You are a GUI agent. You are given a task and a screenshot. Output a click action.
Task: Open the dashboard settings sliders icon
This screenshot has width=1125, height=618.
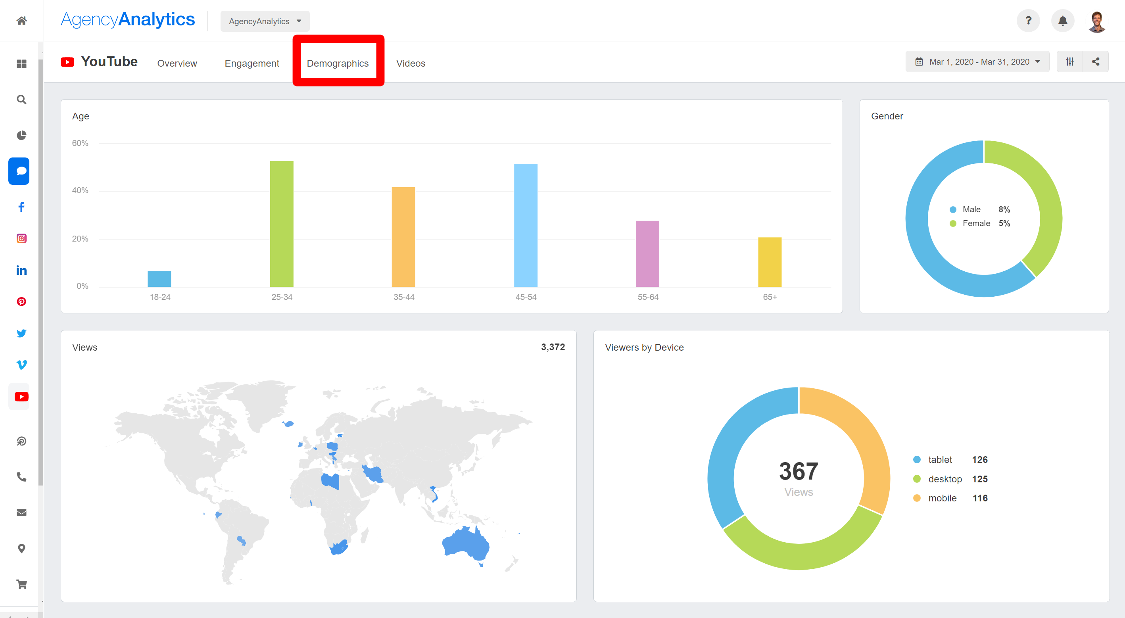pyautogui.click(x=1069, y=61)
